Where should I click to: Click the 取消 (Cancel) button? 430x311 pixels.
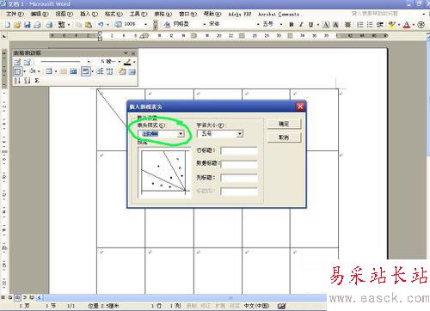284,137
